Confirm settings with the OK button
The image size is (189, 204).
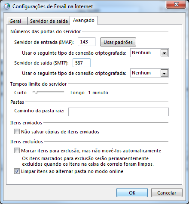coord(132,193)
